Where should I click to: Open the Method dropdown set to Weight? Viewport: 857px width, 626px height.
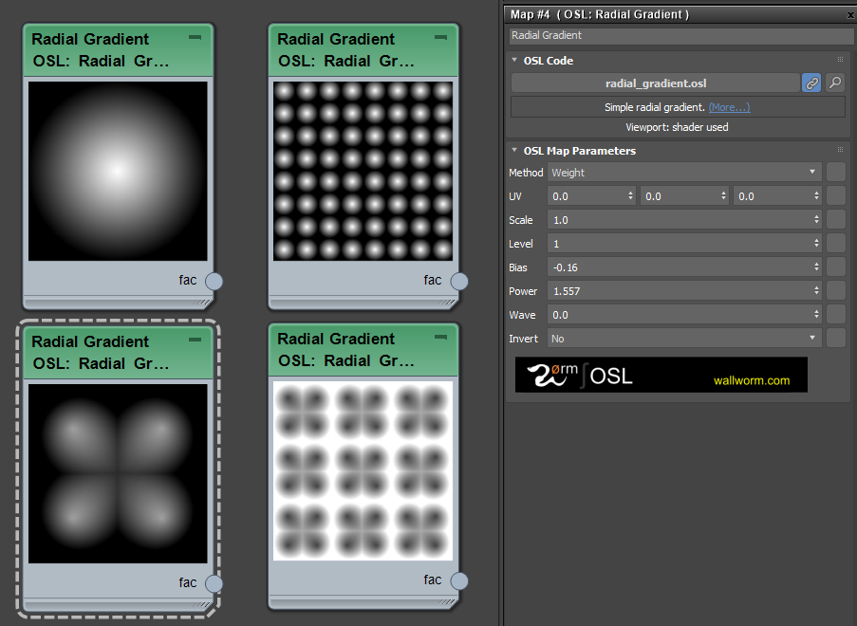coord(684,172)
